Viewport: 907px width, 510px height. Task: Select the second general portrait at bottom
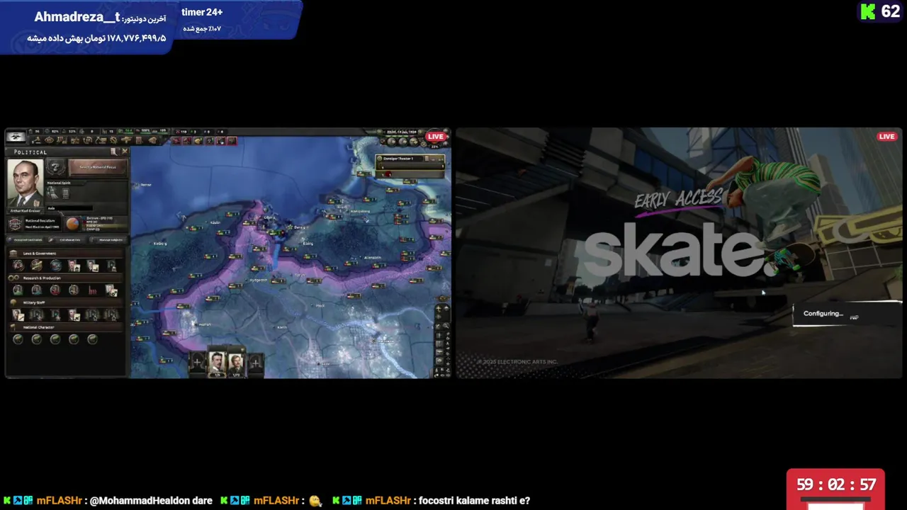[x=236, y=363]
